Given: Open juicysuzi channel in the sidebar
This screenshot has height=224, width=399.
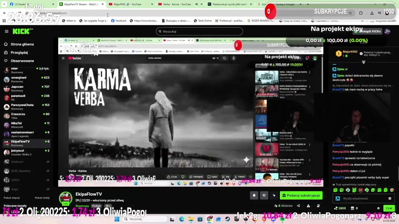Looking at the screenshot, I should pos(26,152).
